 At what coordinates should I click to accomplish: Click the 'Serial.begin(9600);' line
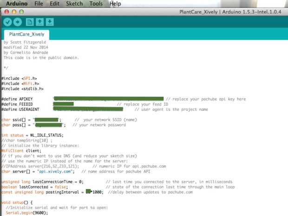tap(27, 213)
